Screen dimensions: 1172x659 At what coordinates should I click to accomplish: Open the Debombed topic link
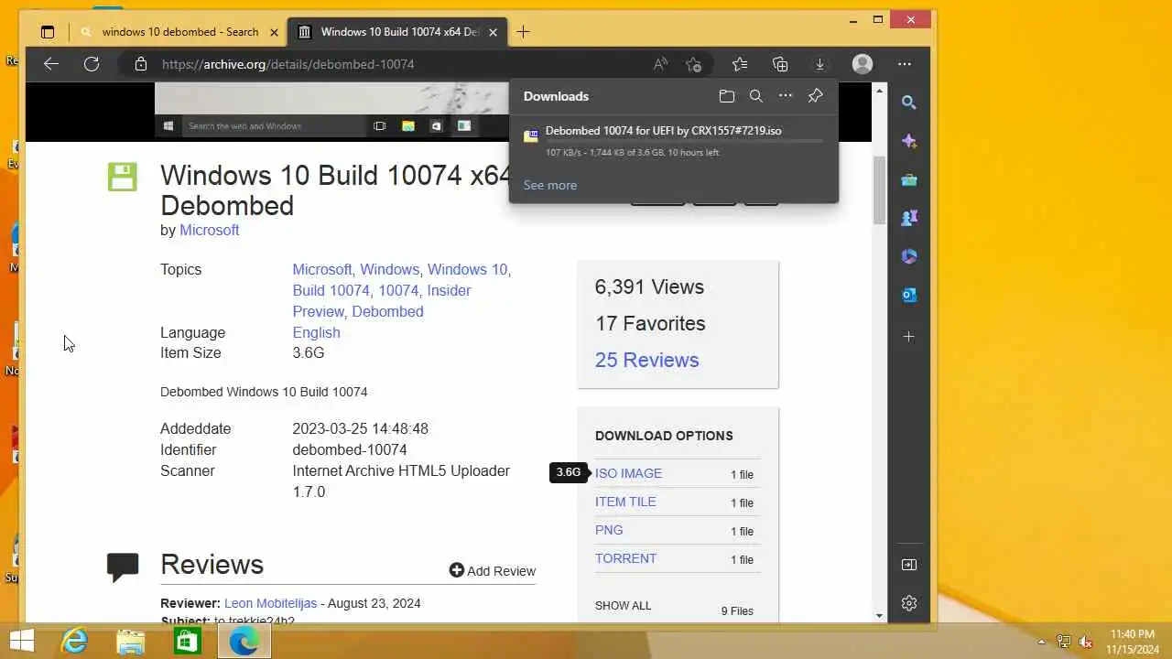coord(387,311)
